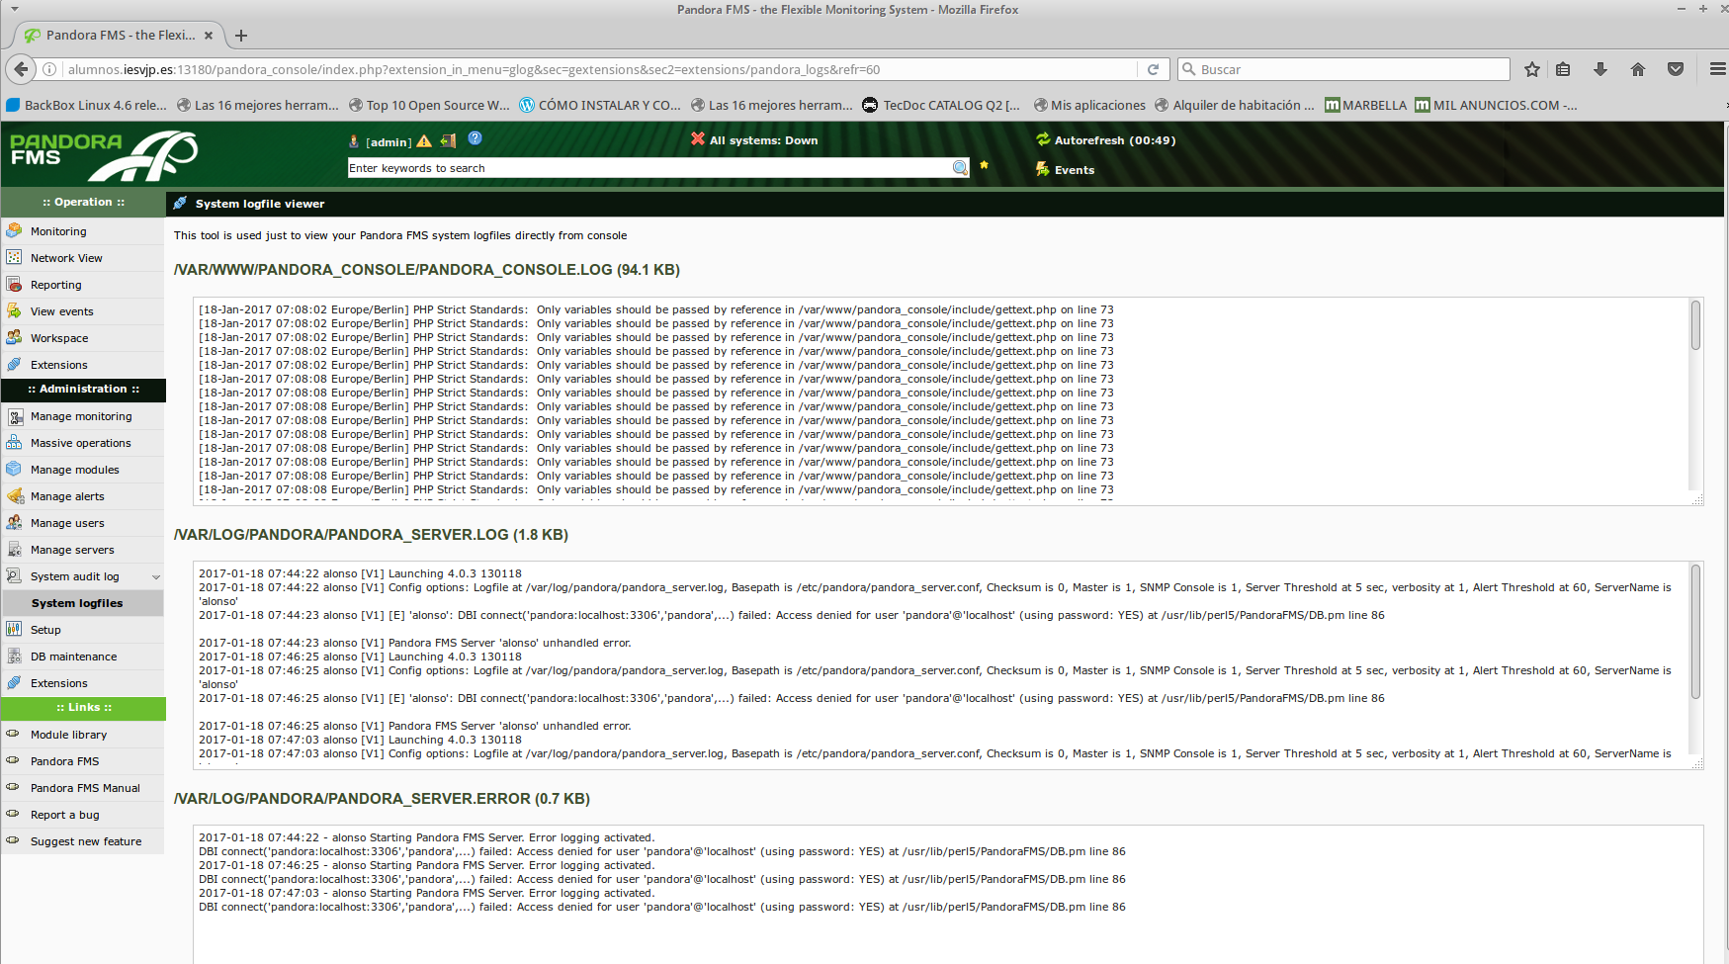Click the yellow star next to search

pos(984,165)
